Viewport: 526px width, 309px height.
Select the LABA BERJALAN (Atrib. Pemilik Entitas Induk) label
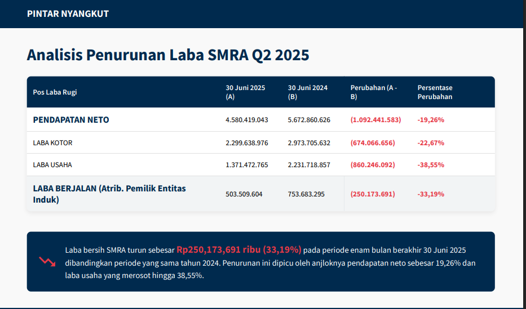pos(109,194)
